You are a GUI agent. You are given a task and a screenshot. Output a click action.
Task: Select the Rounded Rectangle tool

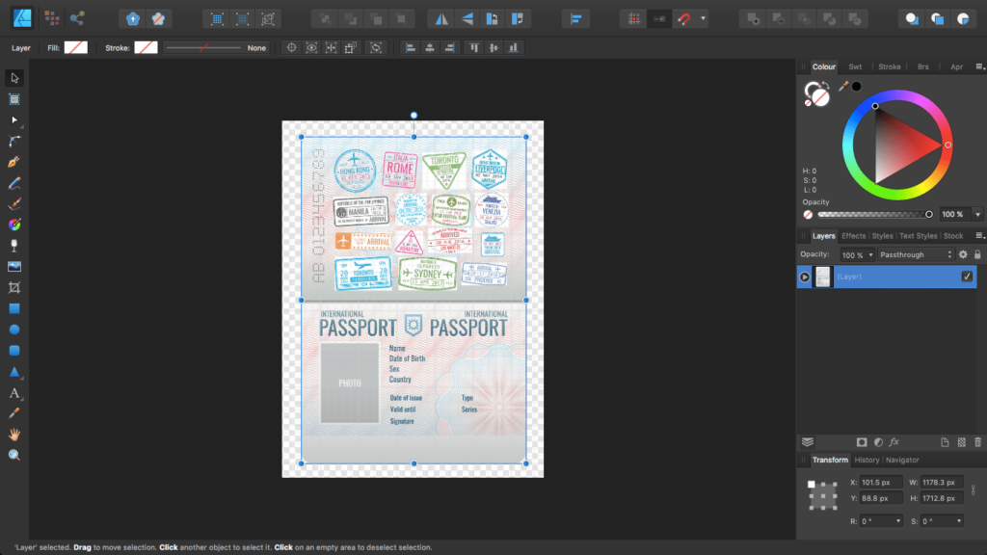coord(14,351)
